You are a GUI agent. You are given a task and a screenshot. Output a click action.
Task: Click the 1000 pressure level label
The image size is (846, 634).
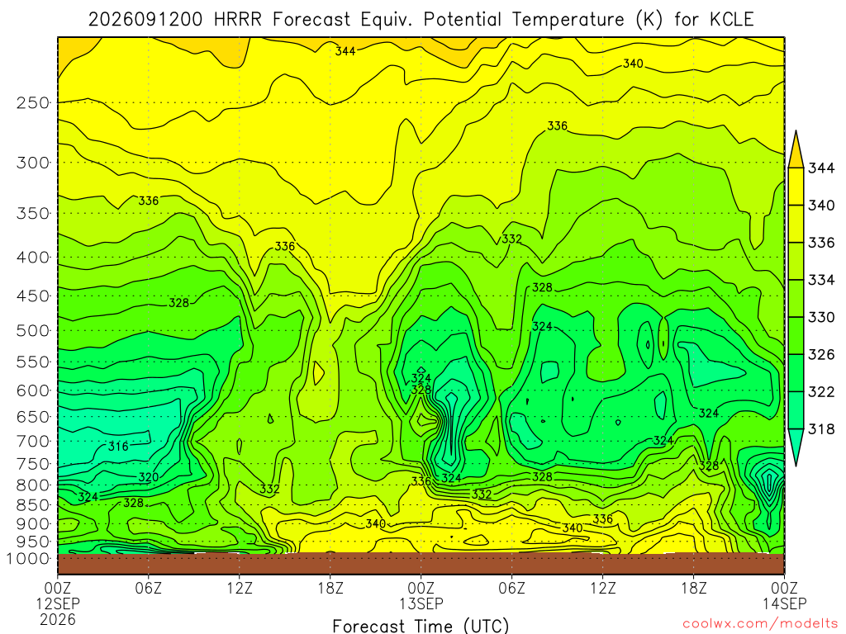[x=29, y=559]
